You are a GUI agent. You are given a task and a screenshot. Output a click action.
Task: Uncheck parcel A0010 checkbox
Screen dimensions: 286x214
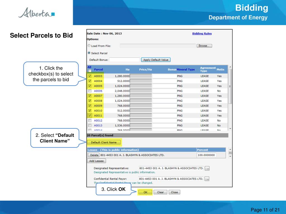90,110
